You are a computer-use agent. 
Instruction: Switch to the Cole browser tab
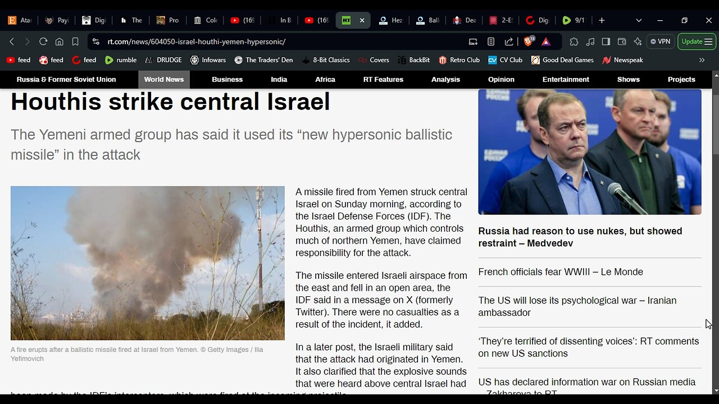206,20
